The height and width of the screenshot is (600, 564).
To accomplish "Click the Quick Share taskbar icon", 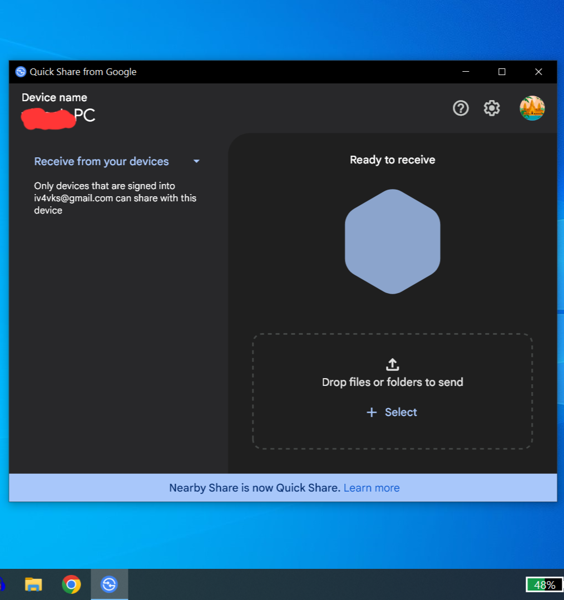I will pos(109,584).
